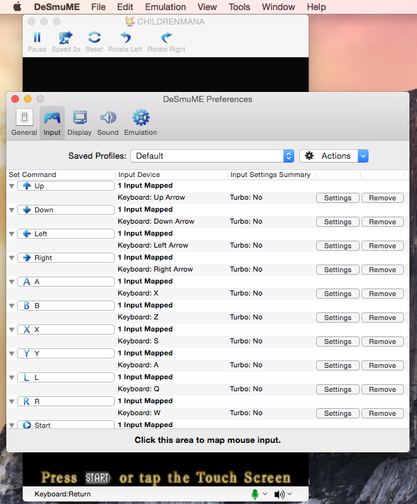
Task: Remove the Keyboard: W mapping
Action: click(382, 413)
